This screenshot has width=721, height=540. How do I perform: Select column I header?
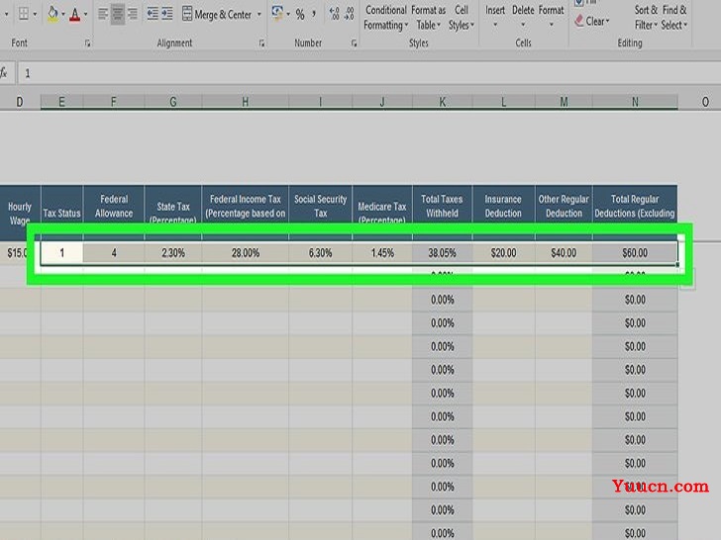320,102
